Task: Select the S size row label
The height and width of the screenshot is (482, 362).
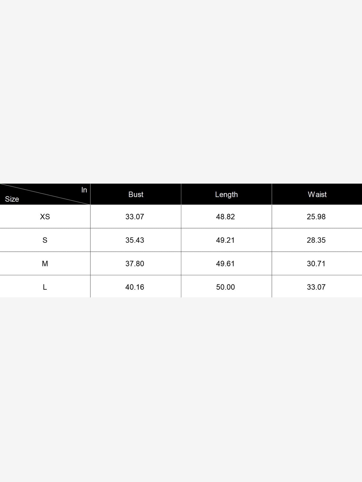Action: pos(45,240)
